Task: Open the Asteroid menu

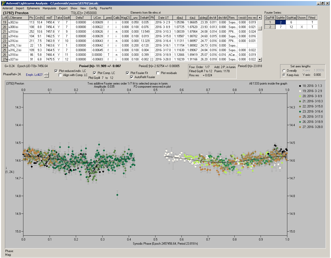Action: [7, 8]
